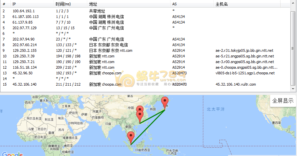Image resolution: width=297 pixels, height=156 pixels.
Task: Click the table scrollbar down arrow
Action: pos(293,89)
